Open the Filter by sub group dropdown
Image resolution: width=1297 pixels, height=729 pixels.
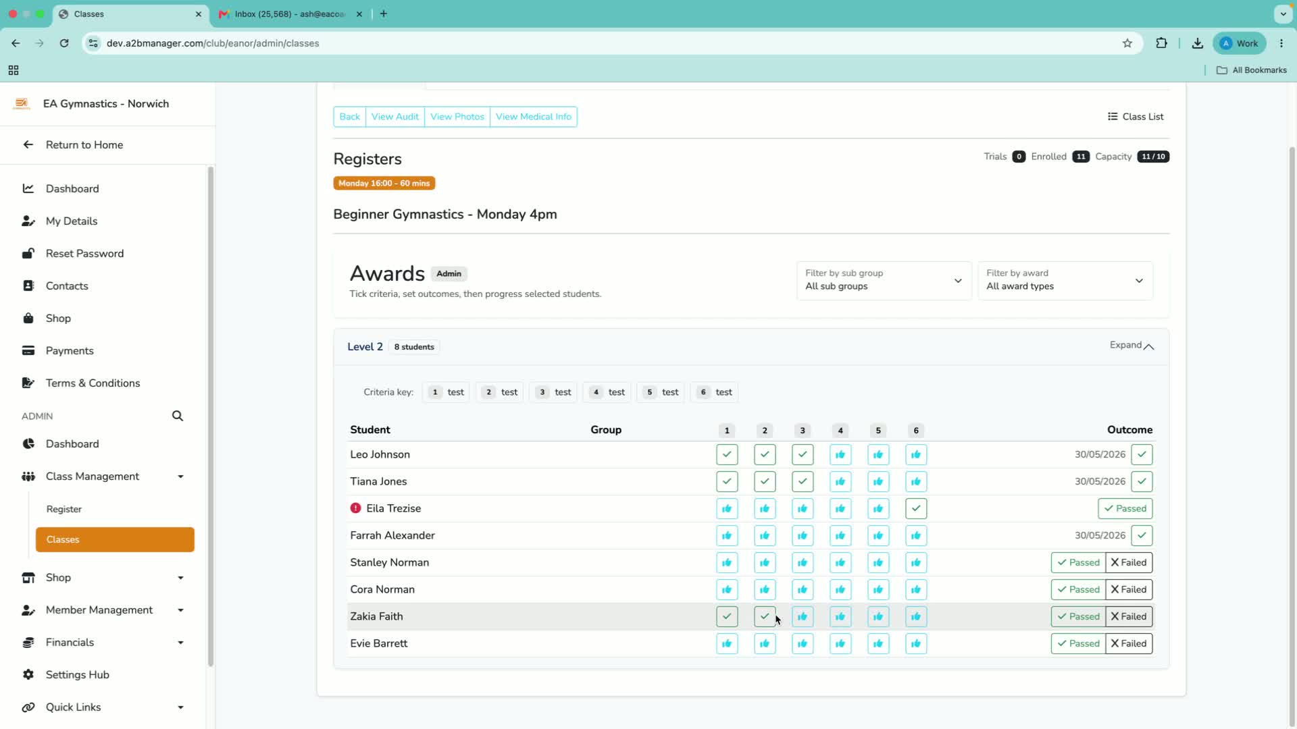tap(884, 280)
